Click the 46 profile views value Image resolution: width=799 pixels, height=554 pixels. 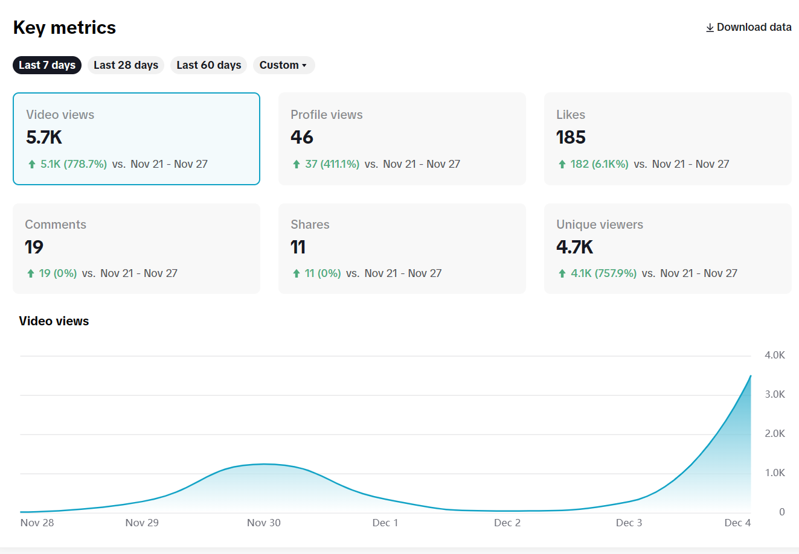pos(302,138)
